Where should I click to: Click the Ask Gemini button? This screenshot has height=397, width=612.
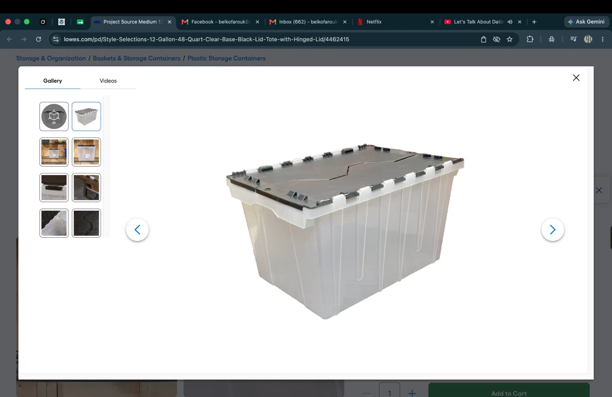(x=586, y=22)
